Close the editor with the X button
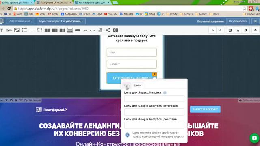The image size is (260, 146). [x=256, y=21]
